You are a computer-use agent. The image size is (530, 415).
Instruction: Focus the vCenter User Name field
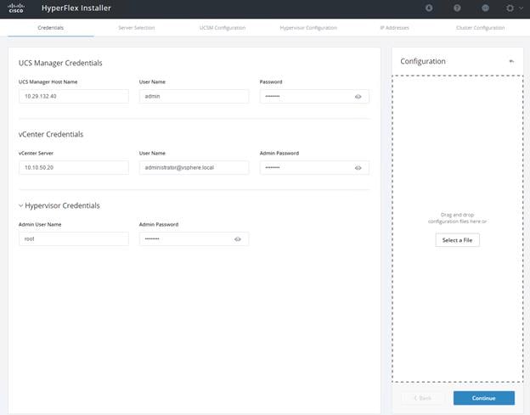(x=194, y=167)
